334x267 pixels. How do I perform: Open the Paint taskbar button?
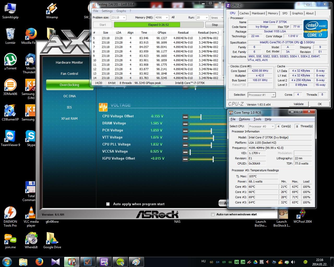[x=136, y=262]
